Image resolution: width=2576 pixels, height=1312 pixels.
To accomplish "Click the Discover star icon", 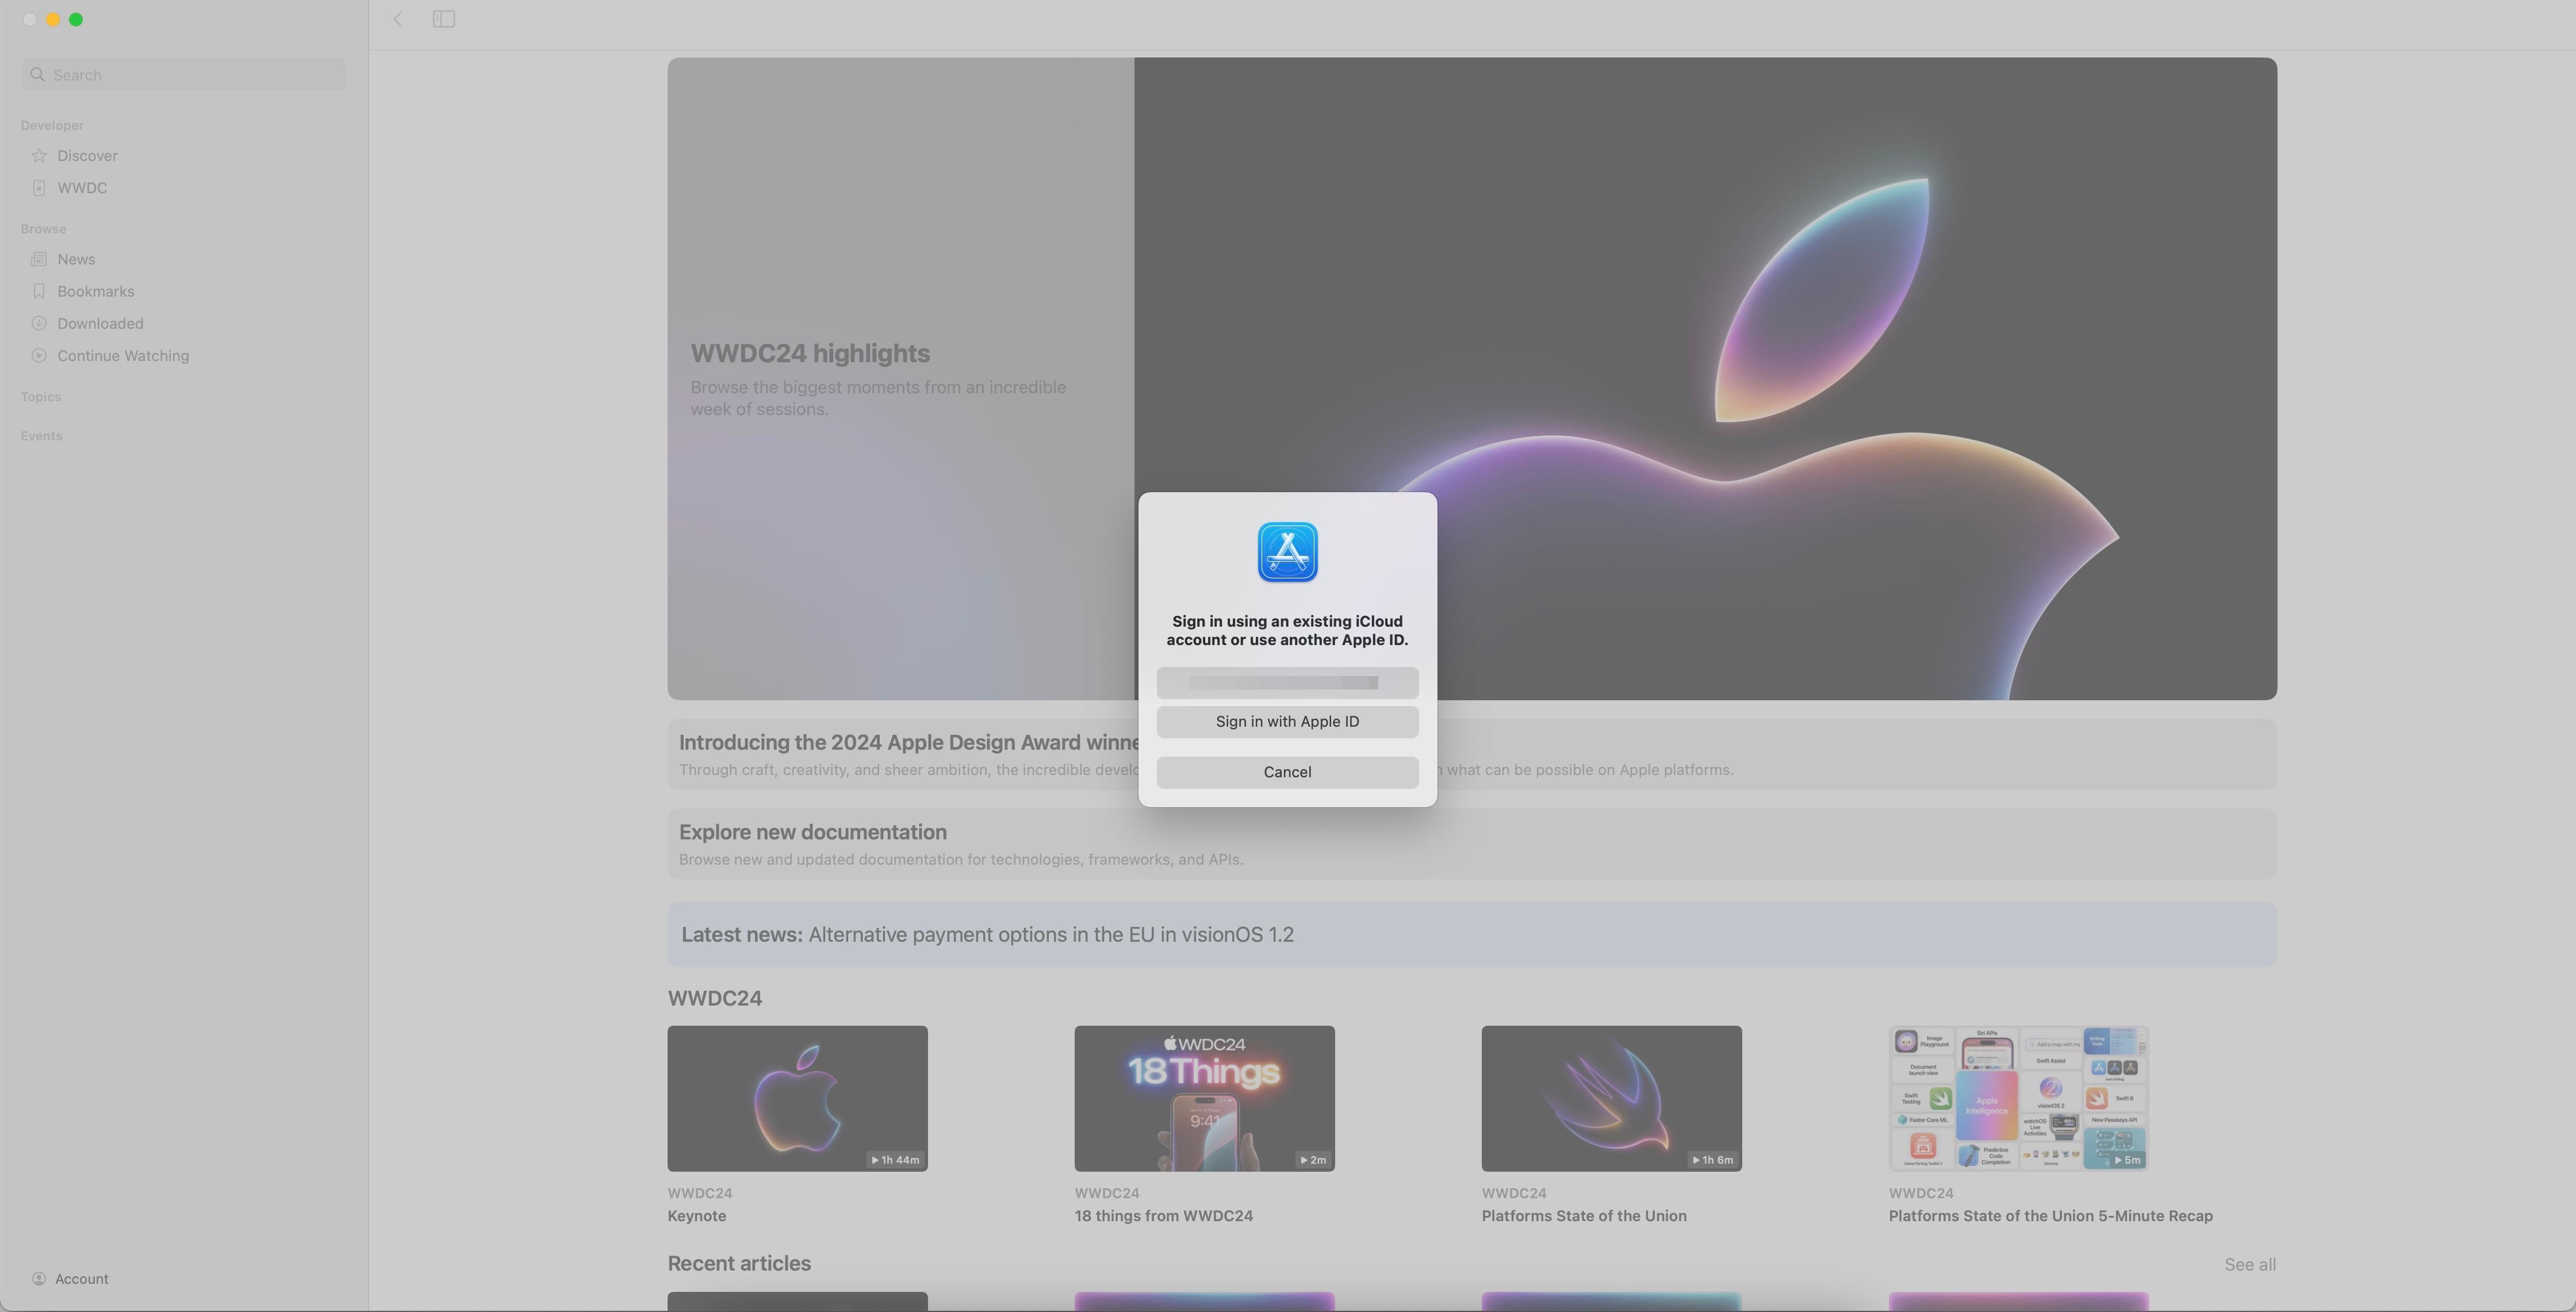I will [x=39, y=156].
